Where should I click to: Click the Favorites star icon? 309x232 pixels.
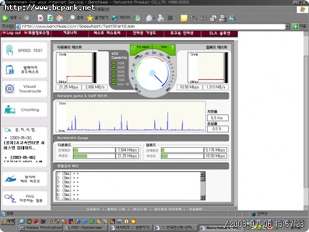click(90, 18)
